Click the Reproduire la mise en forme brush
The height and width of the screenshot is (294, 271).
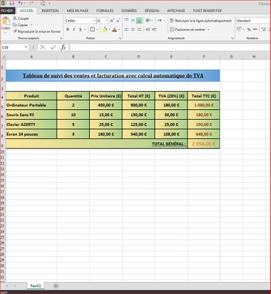click(x=36, y=31)
